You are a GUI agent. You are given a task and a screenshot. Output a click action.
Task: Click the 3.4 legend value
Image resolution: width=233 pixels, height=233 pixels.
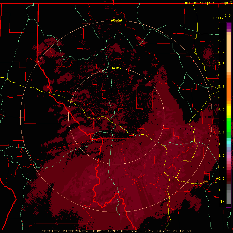pyautogui.click(x=221, y=121)
